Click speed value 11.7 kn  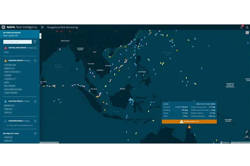(185, 113)
